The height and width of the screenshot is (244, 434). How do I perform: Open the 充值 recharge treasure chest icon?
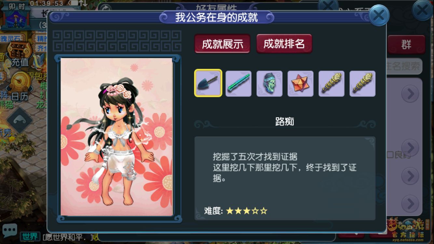20,54
